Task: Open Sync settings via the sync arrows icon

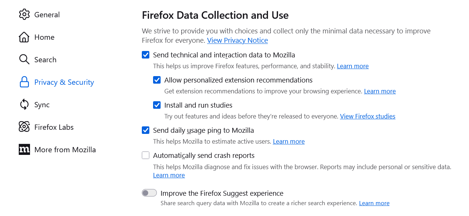Action: tap(24, 104)
